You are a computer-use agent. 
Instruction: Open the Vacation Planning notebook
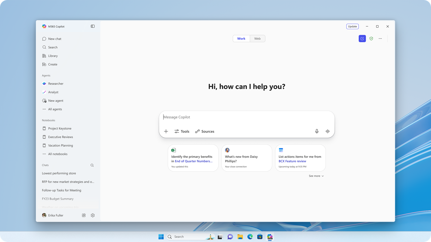pos(60,145)
